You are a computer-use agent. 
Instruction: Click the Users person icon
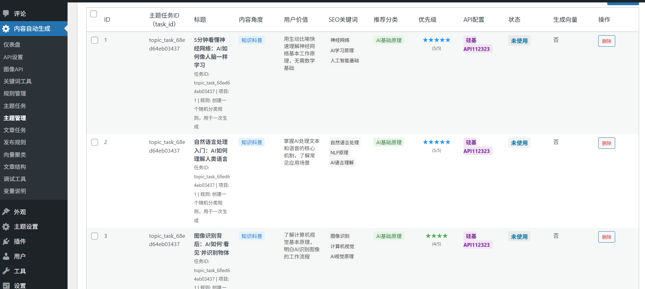6,256
